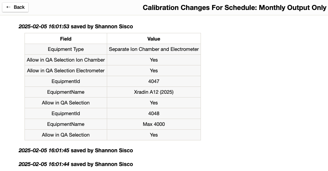Screen dimensions: 328x171
Task: Click Yes value in the bottom table row
Action: 153,135
